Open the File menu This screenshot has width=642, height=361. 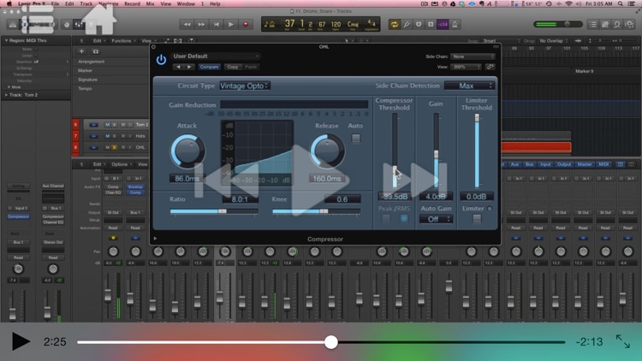(55, 3)
